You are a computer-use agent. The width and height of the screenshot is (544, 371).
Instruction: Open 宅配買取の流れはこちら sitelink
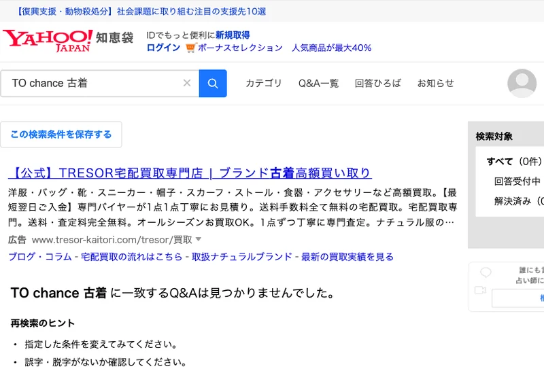tap(131, 257)
